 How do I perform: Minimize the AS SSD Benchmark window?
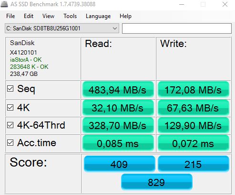tap(182, 4)
